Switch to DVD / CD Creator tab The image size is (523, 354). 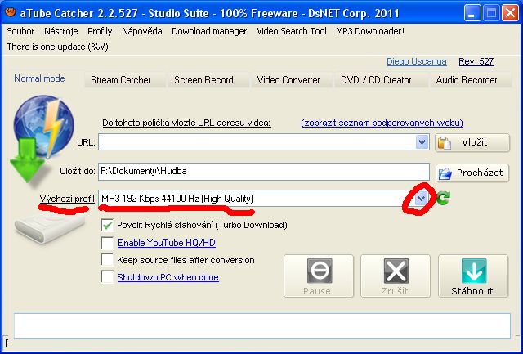click(x=382, y=80)
